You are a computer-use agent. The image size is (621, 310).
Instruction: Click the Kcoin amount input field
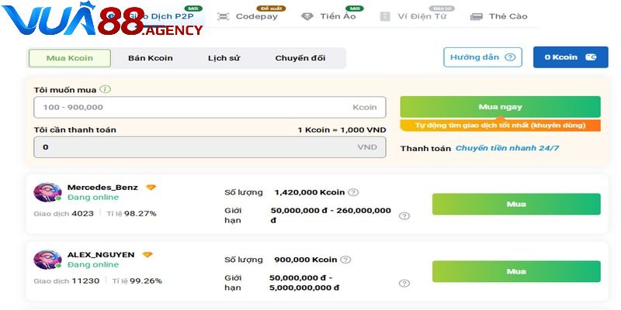tap(194, 108)
